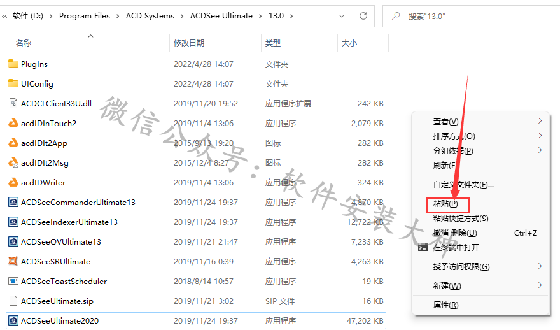This screenshot has width=560, height=330.
Task: Expand the 分组依据(P) submenu arrow
Action: point(540,150)
